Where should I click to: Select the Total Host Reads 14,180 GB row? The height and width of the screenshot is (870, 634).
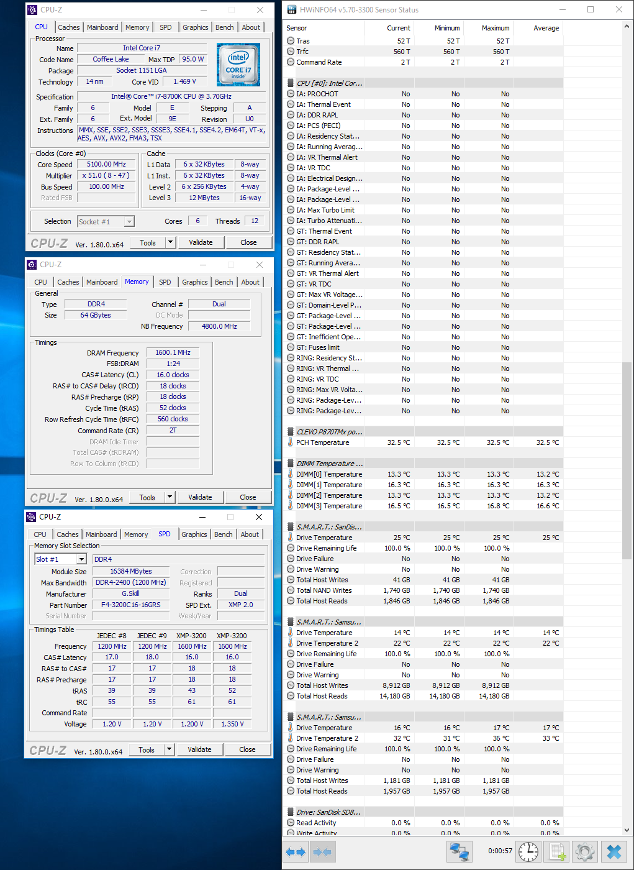point(423,696)
